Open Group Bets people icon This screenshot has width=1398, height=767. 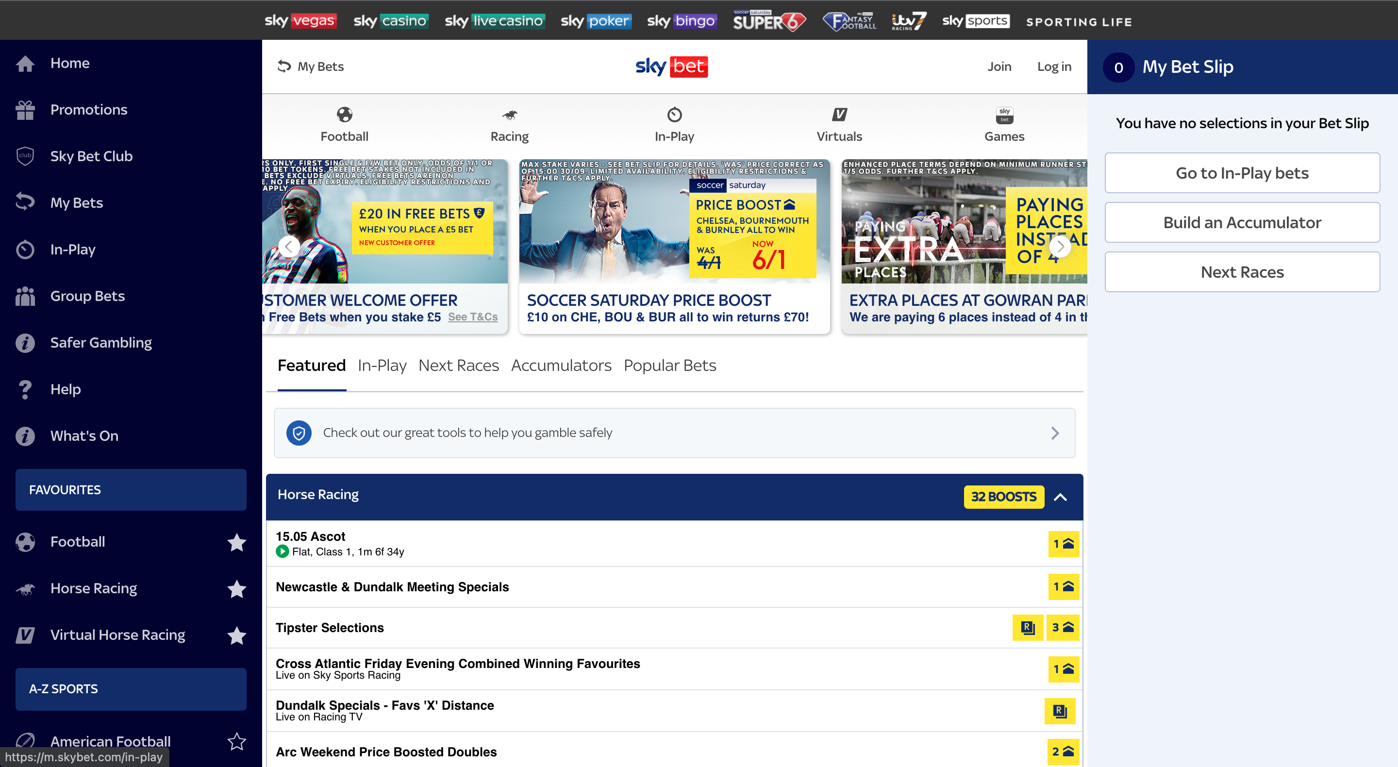(25, 297)
